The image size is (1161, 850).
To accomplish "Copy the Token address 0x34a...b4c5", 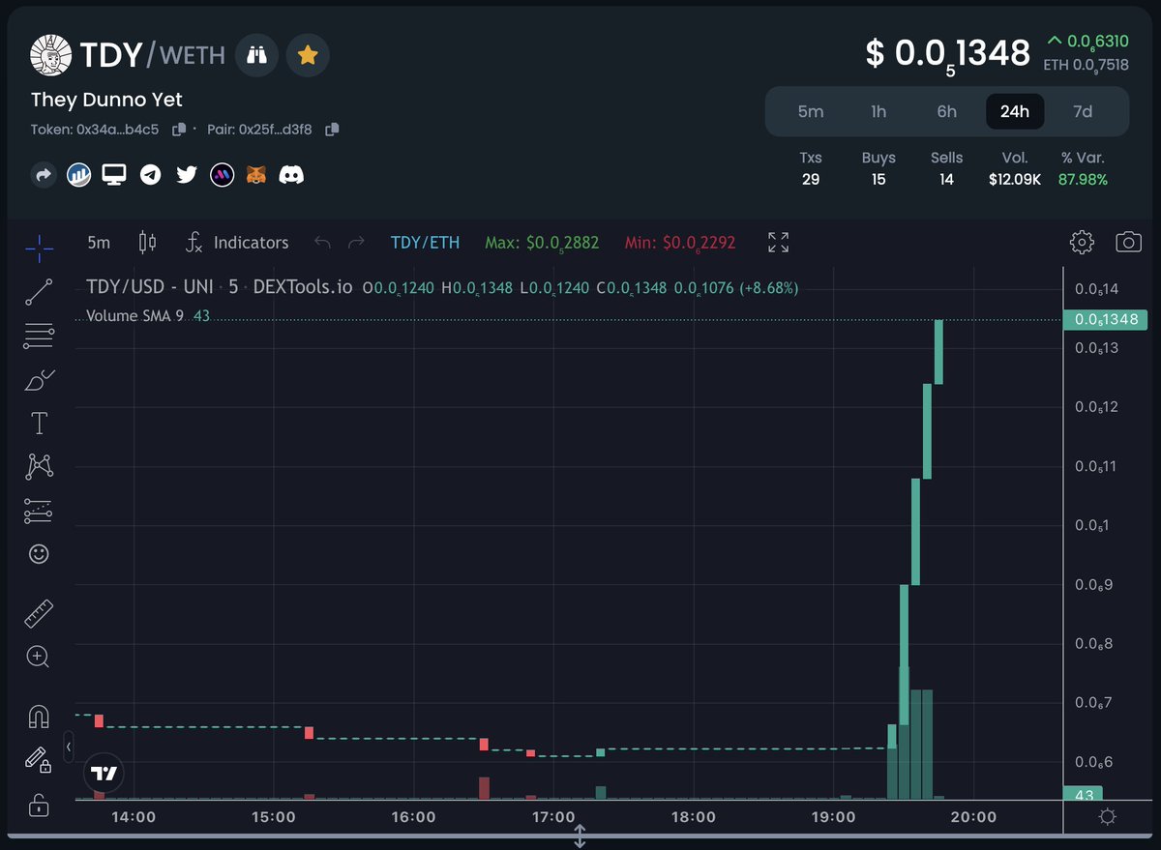I will [x=178, y=130].
